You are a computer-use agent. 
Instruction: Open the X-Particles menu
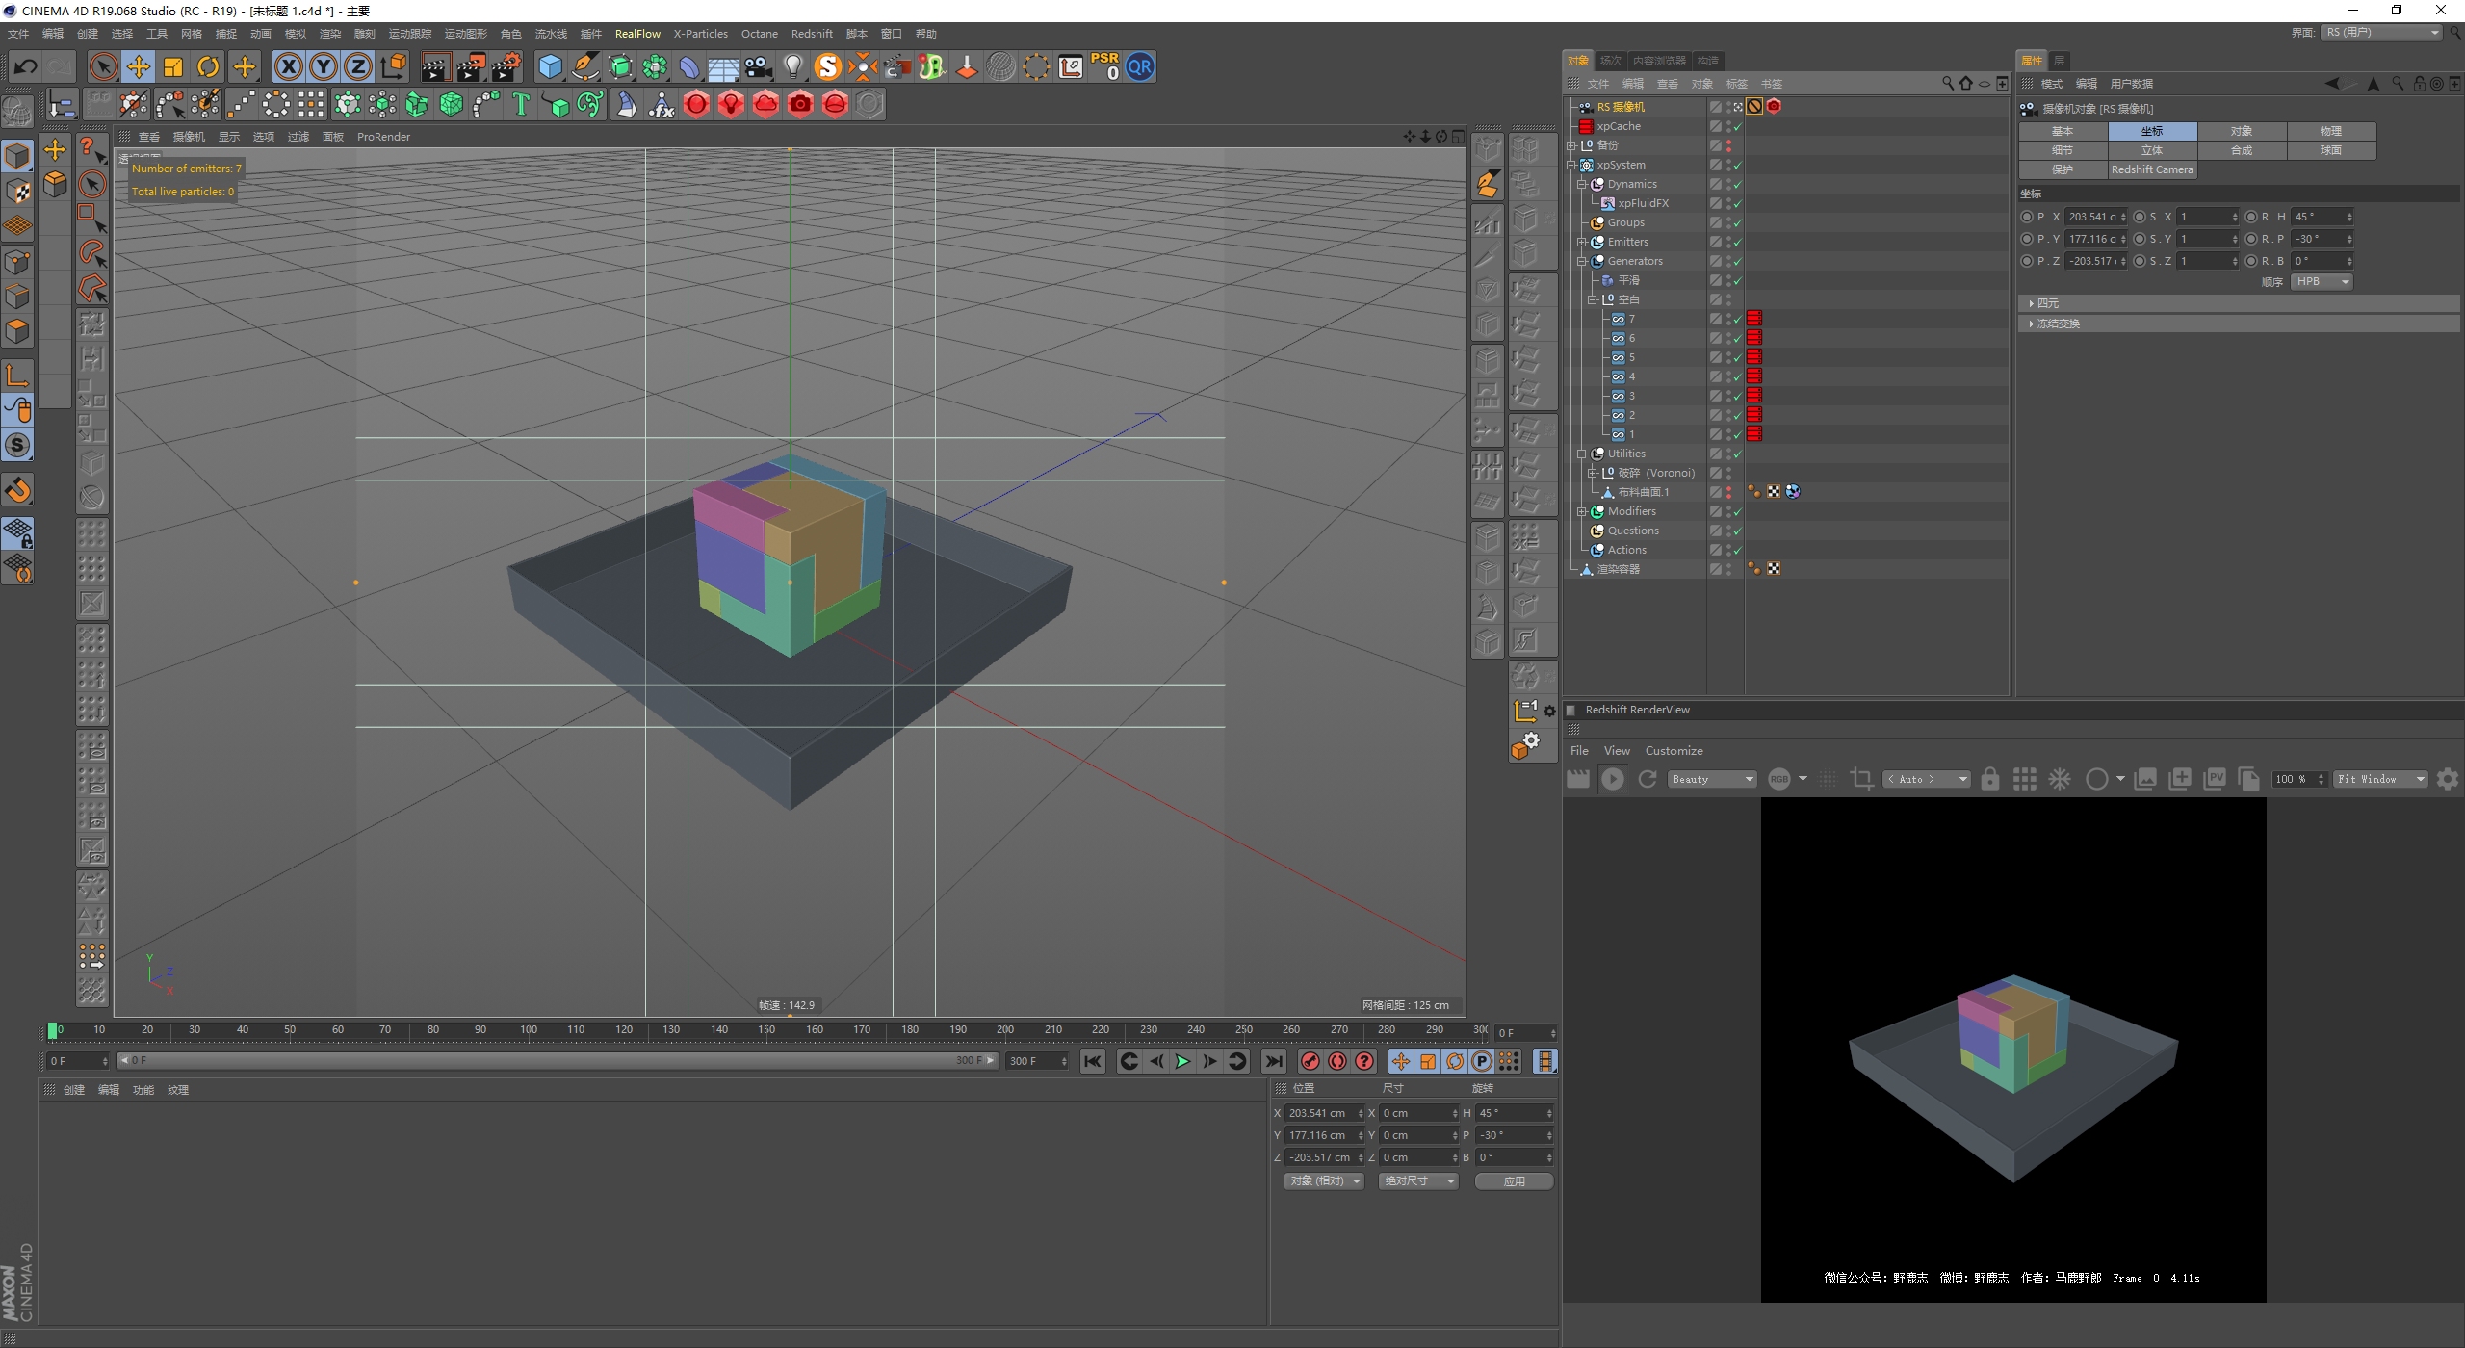point(700,34)
